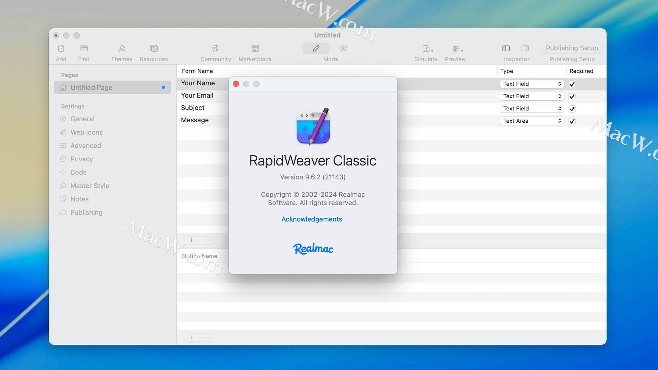Screen dimensions: 658x370
Task: Add an option with bottom plus button
Action: 192,337
